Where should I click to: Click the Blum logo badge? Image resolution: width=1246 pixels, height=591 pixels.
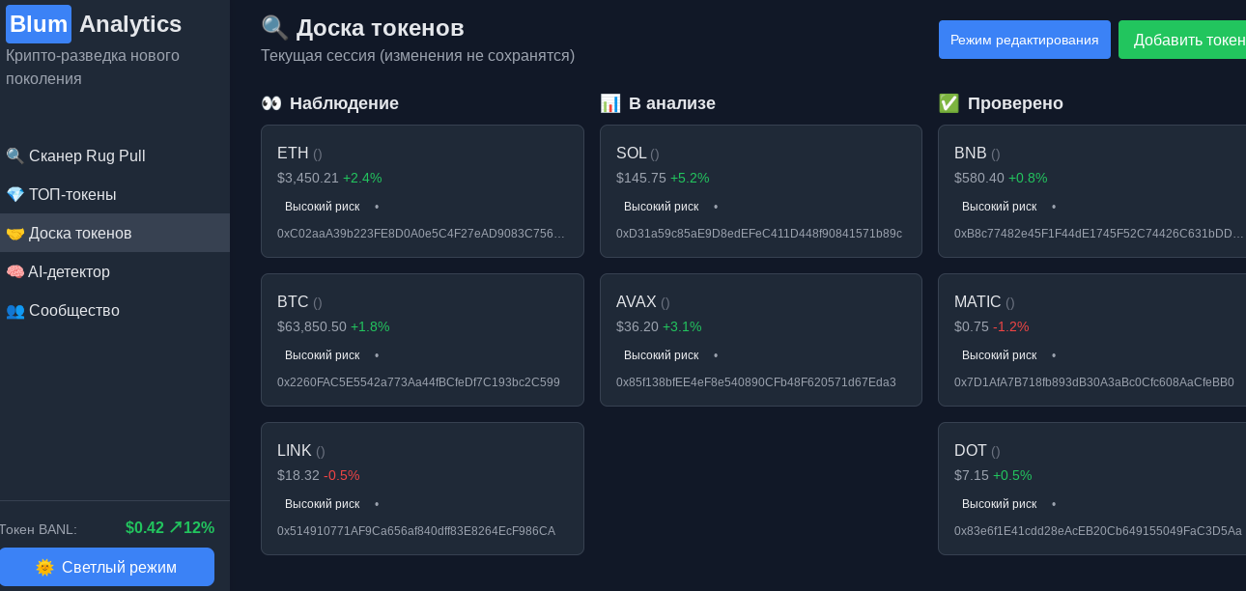click(x=39, y=24)
